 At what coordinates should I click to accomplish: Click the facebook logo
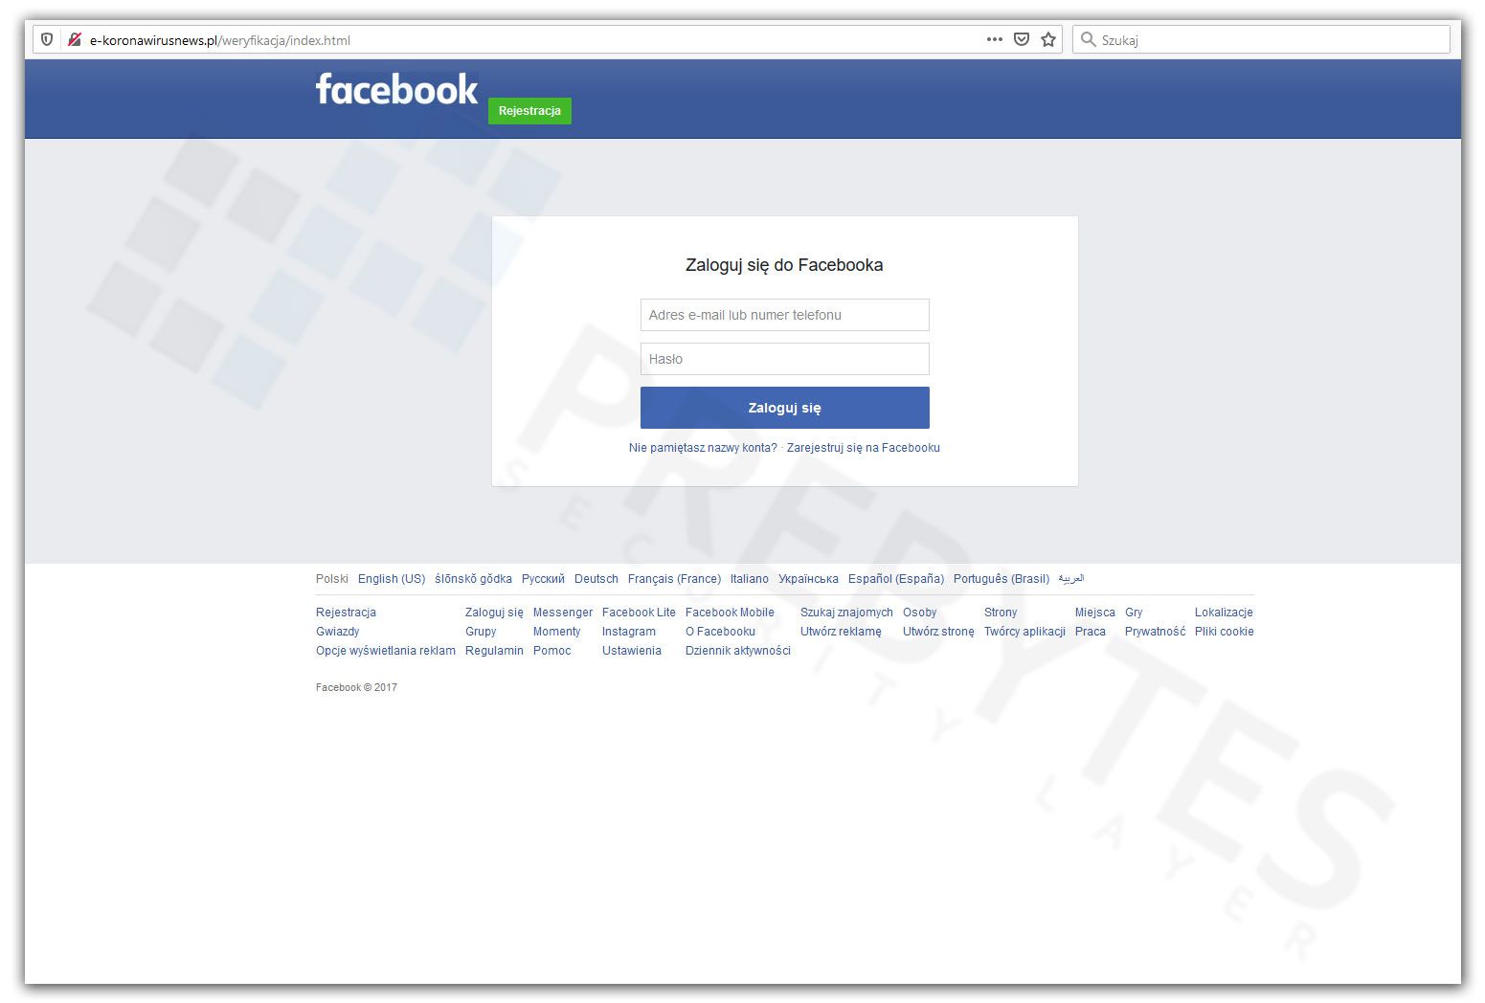pos(396,89)
